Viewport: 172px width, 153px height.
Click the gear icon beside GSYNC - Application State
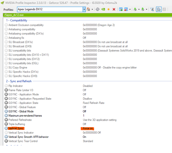click(6, 103)
